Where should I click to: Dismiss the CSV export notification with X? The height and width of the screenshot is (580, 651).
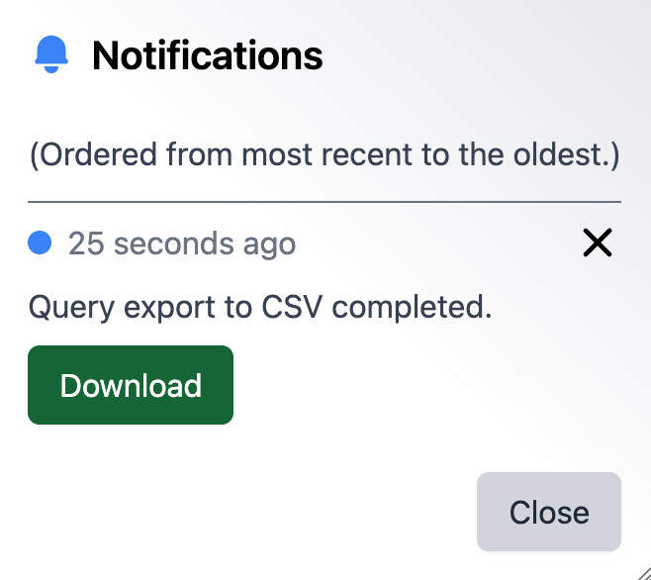[x=598, y=242]
